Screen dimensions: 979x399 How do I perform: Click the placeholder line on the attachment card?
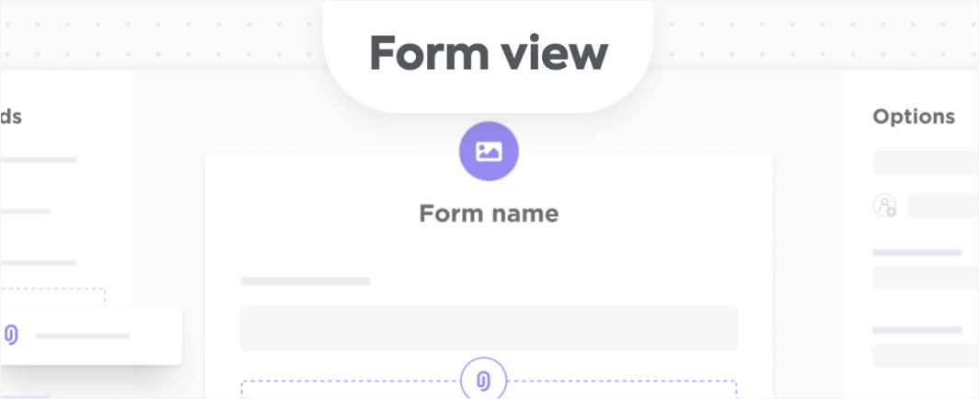pyautogui.click(x=82, y=336)
